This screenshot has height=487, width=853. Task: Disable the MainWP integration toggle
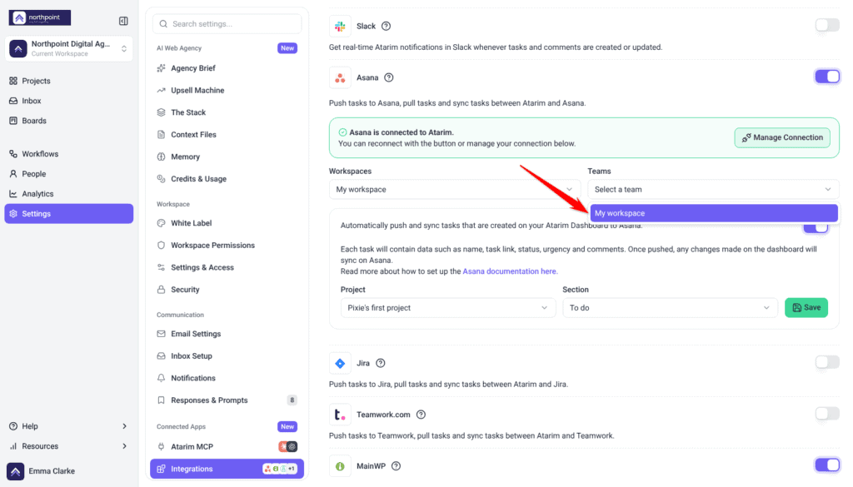click(x=827, y=465)
